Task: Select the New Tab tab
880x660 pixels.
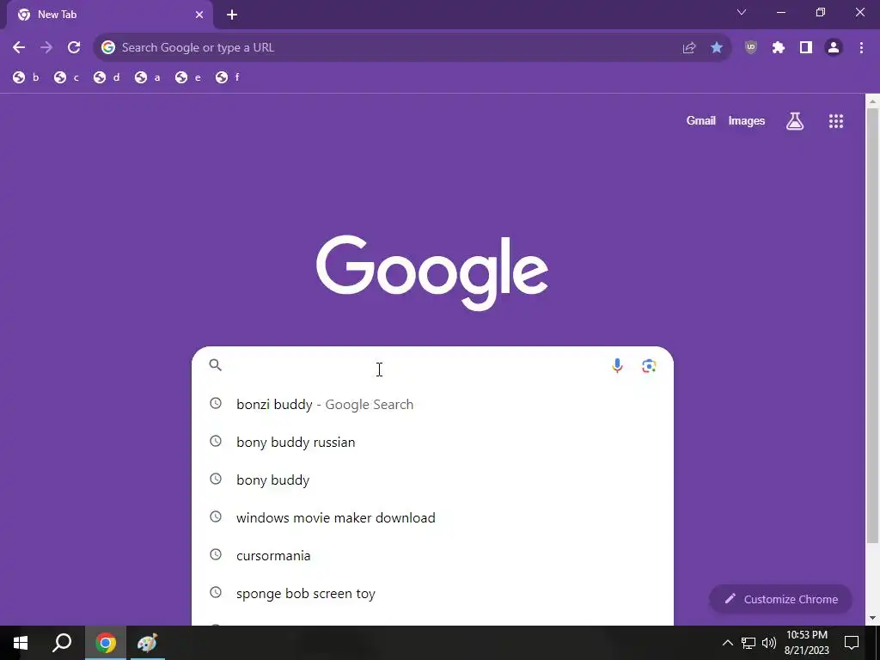Action: point(109,15)
